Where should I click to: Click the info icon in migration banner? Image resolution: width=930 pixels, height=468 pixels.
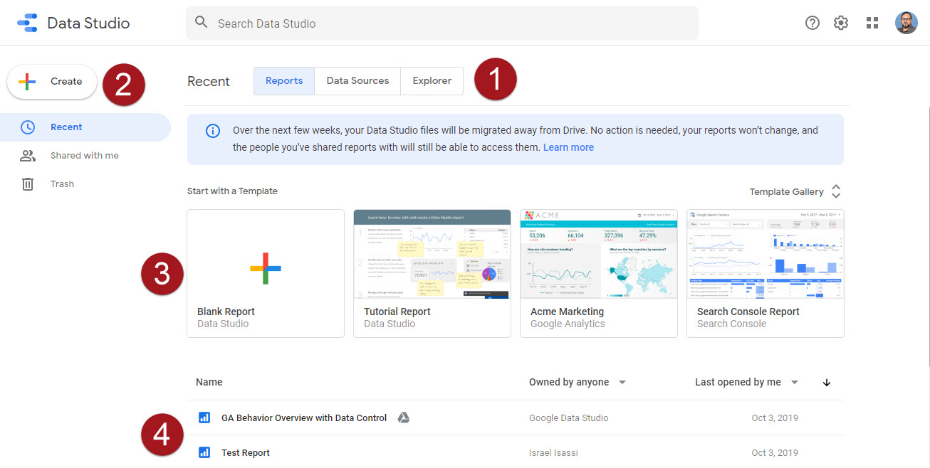pyautogui.click(x=213, y=131)
